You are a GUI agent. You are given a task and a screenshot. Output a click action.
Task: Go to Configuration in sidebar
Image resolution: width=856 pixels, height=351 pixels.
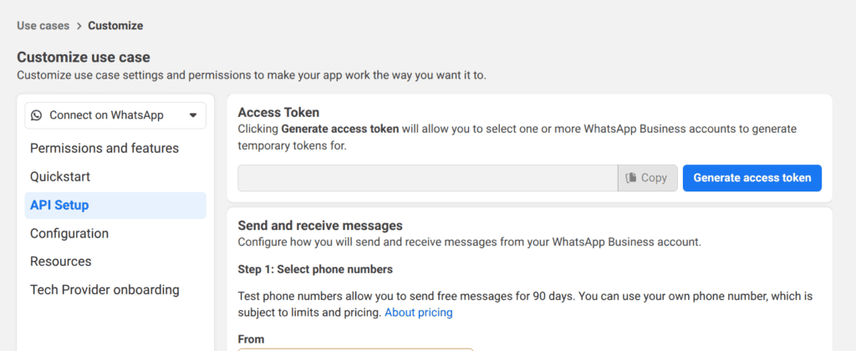coord(69,234)
